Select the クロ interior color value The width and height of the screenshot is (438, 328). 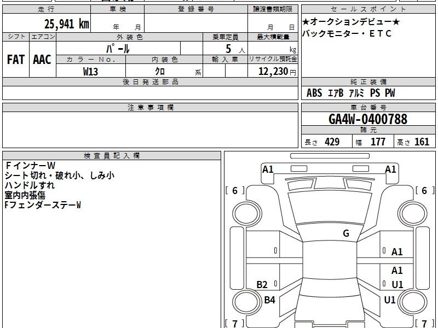(x=160, y=72)
